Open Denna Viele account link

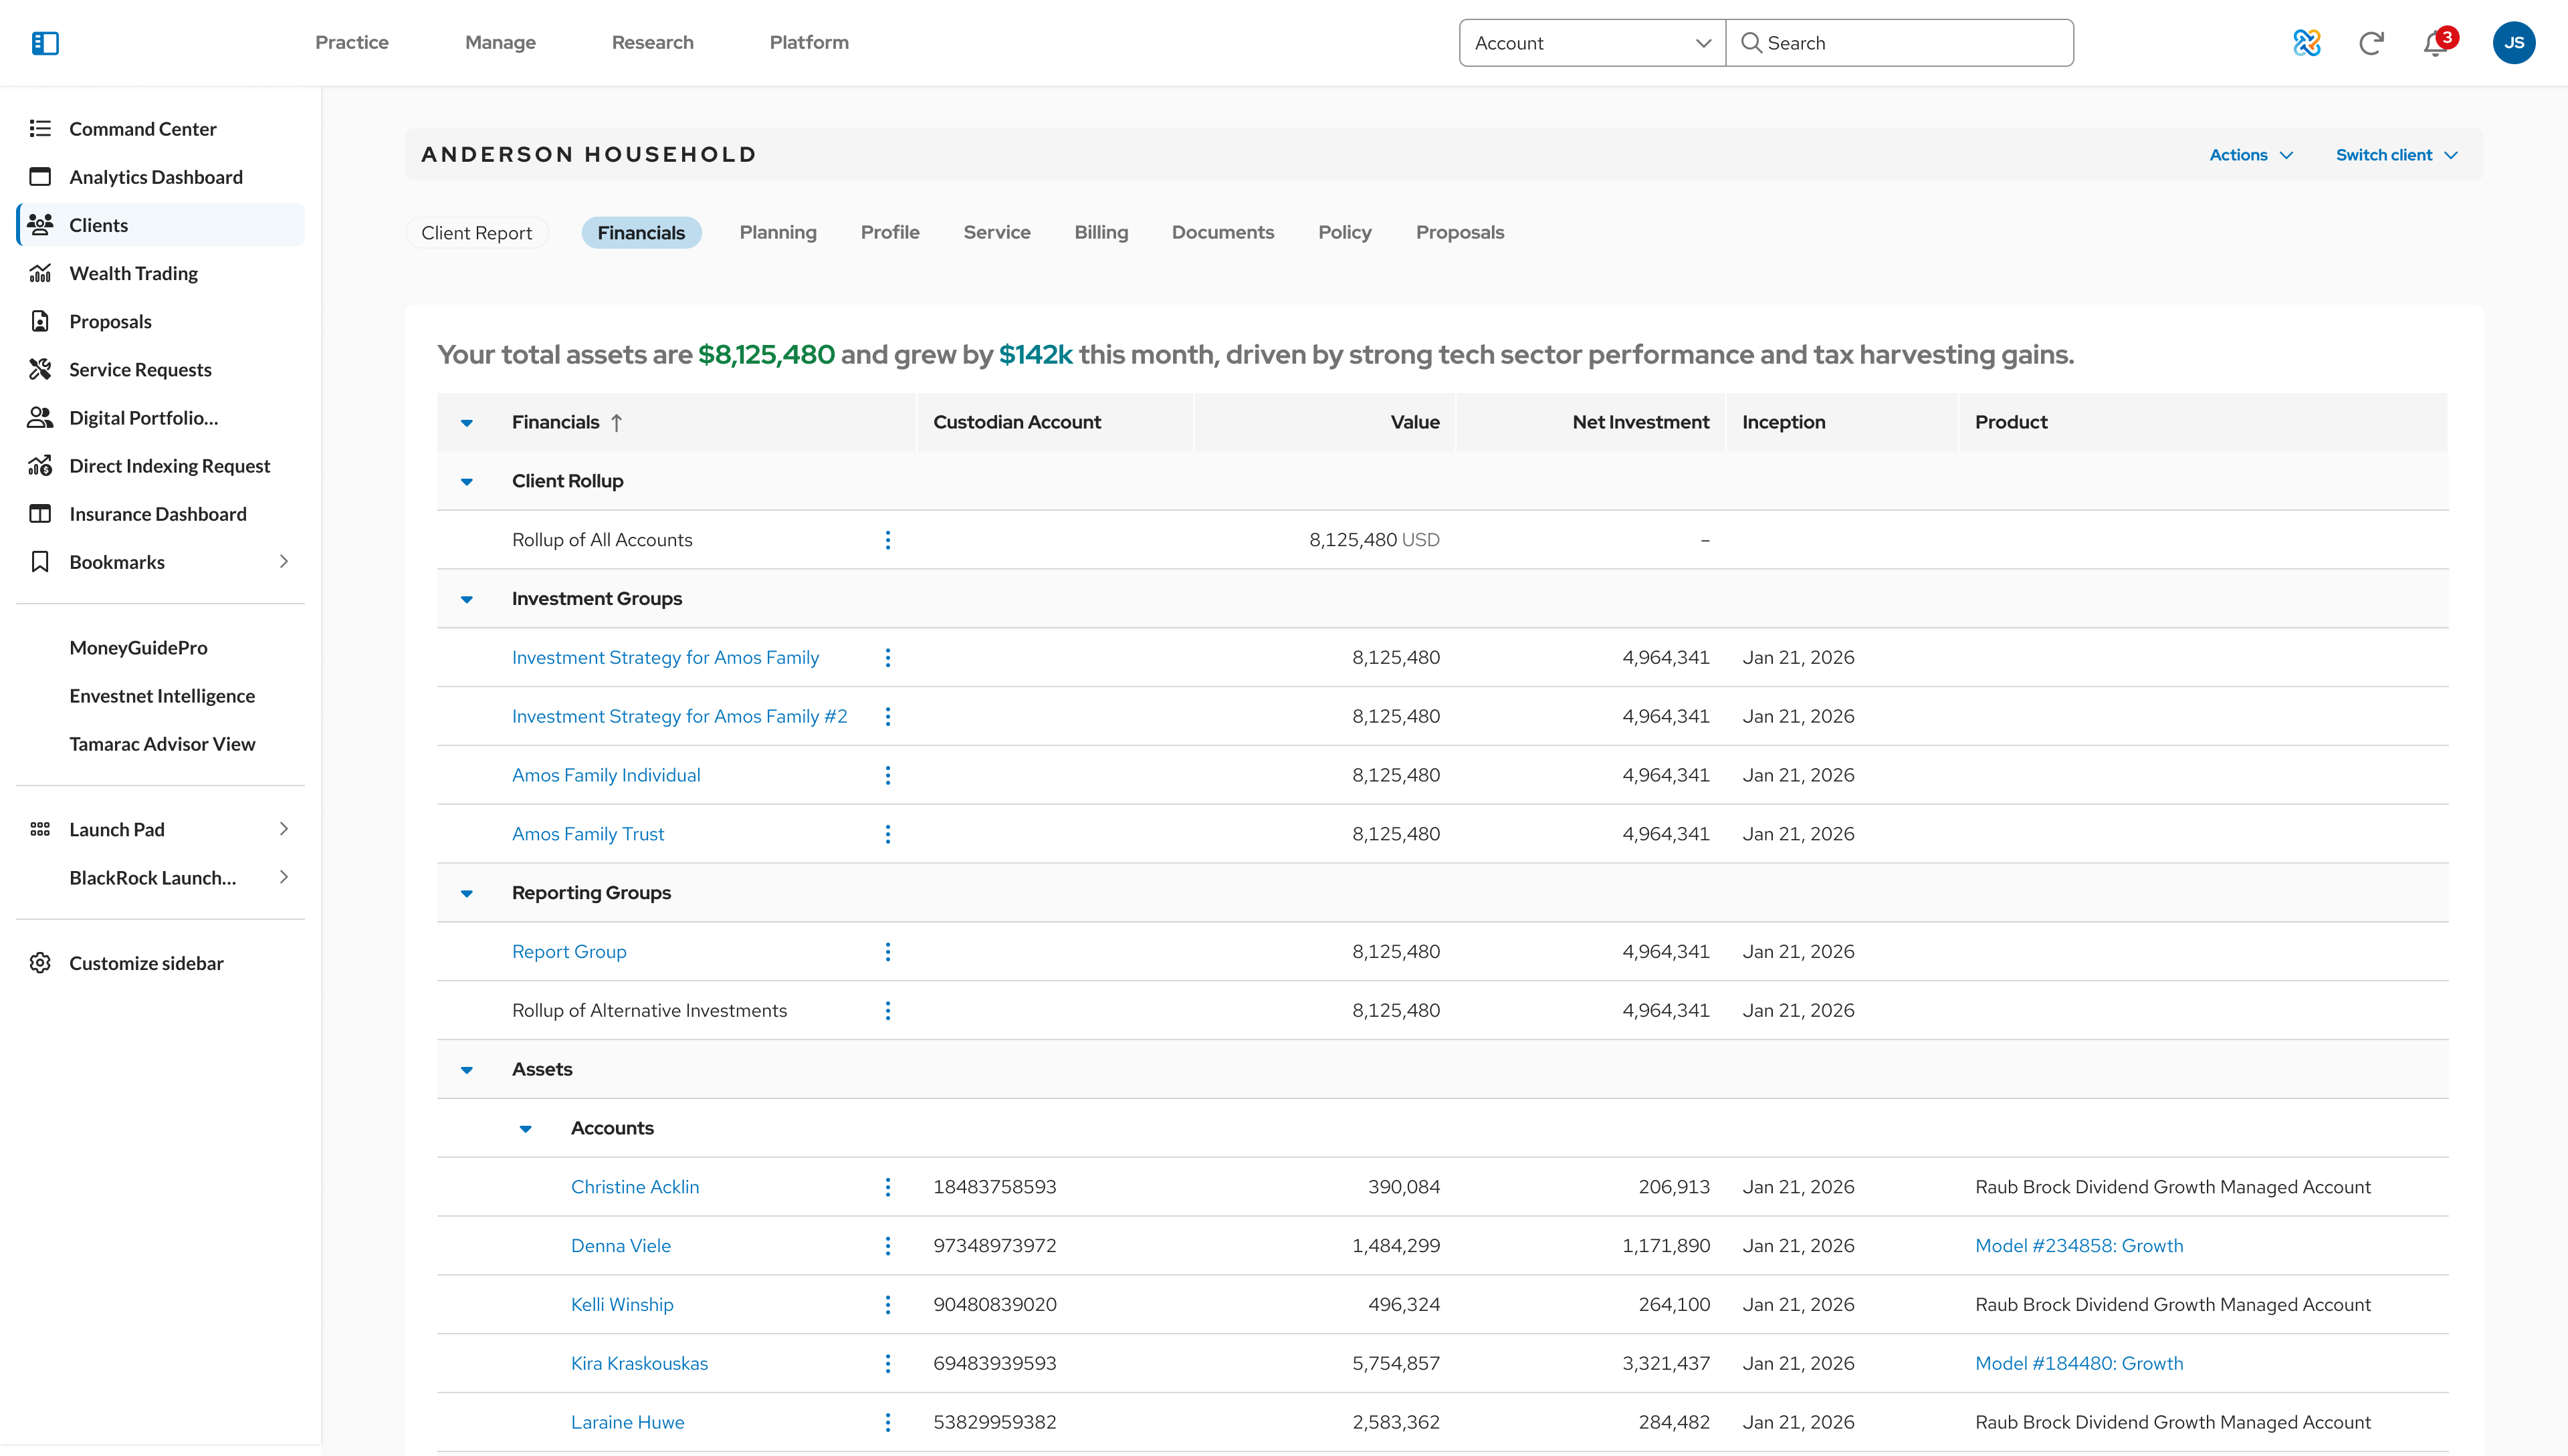coord(620,1246)
